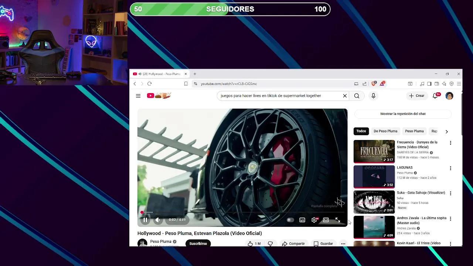Open Leo AI sparkle icon

pos(444,84)
